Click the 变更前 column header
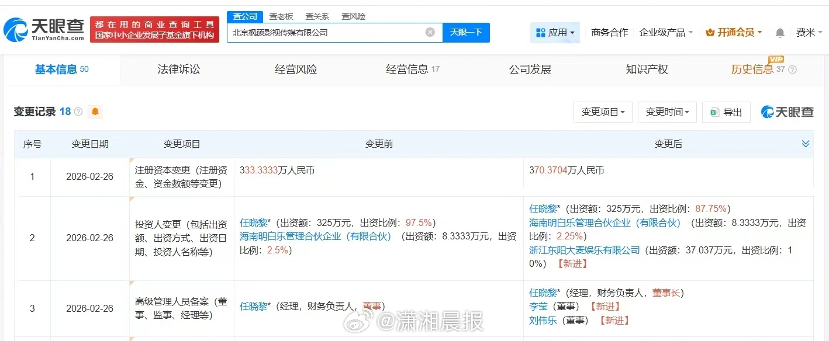 tap(379, 144)
